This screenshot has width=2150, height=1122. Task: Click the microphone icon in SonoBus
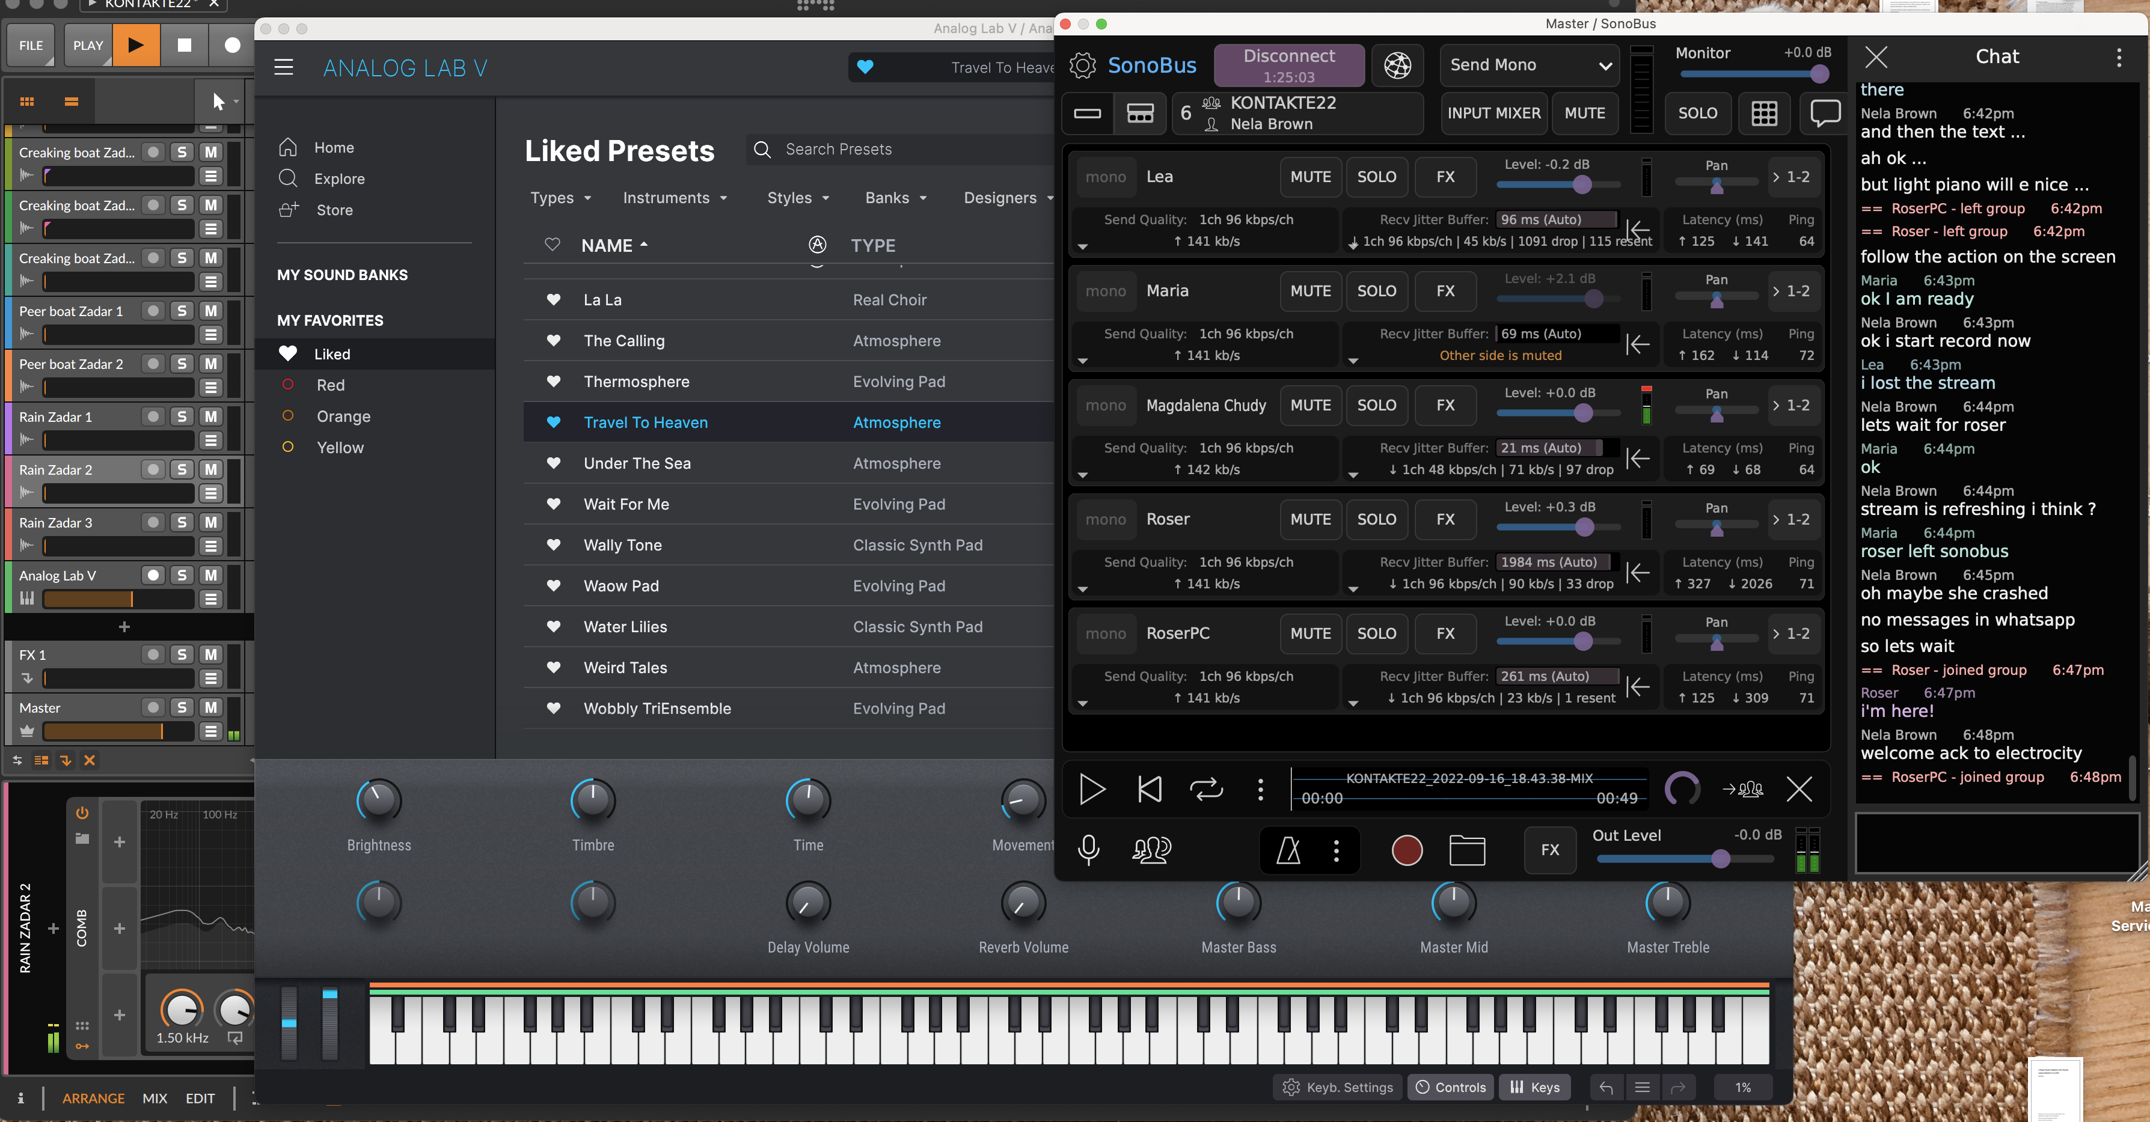pyautogui.click(x=1088, y=850)
